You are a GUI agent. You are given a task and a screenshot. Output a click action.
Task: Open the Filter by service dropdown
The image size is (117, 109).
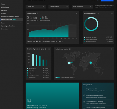point(59,7)
